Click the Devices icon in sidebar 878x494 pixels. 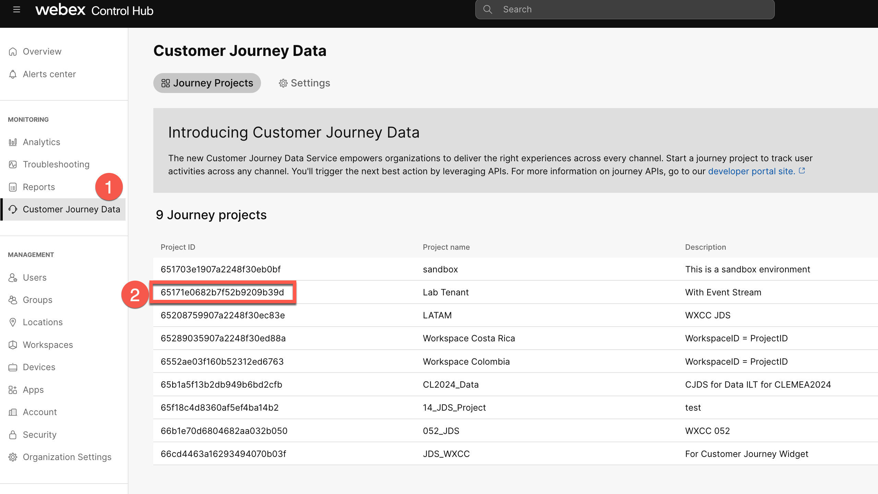tap(13, 367)
